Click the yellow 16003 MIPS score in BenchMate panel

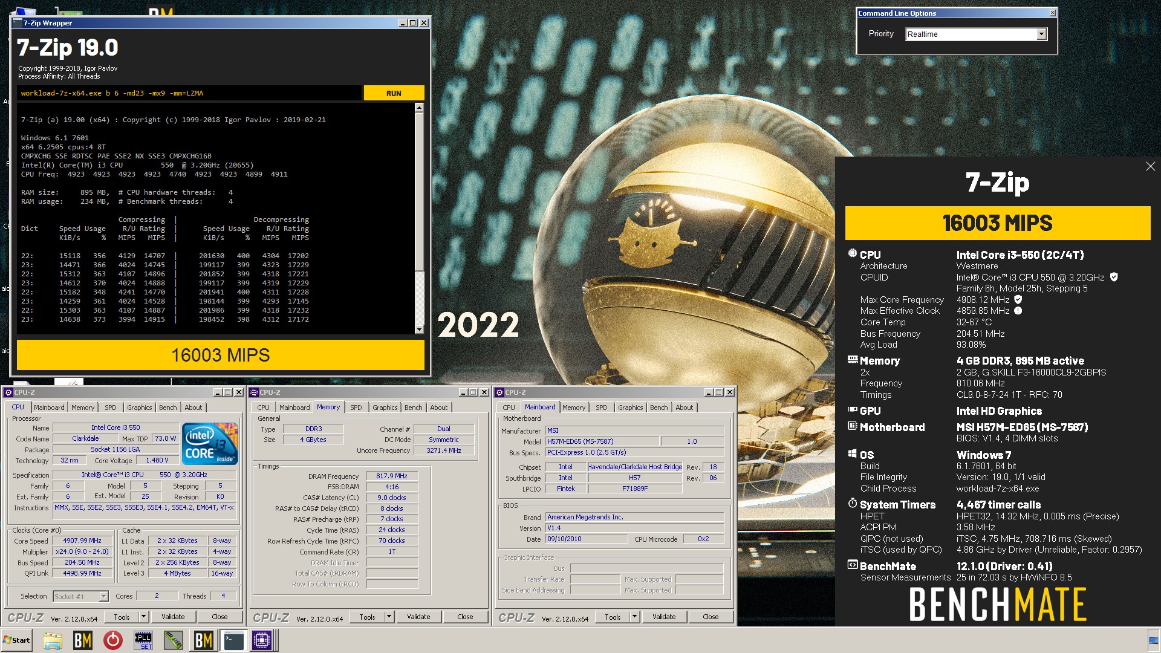[997, 223]
